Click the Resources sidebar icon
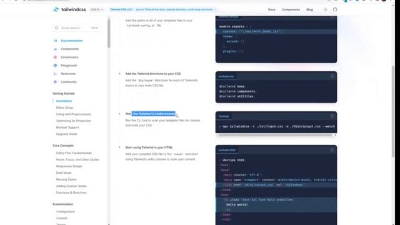Screen dimensions: 400x225 click(x=56, y=74)
